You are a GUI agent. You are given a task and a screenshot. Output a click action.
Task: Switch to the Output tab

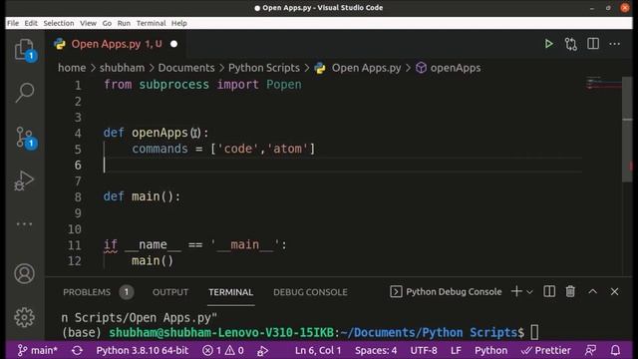170,292
